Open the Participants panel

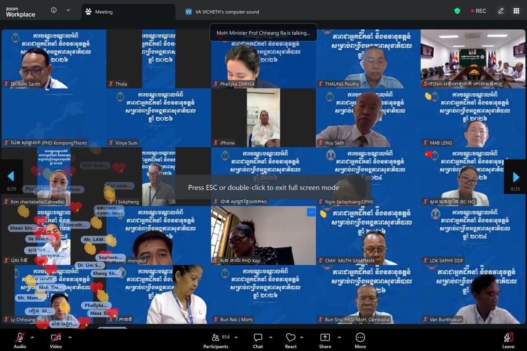[x=216, y=341]
